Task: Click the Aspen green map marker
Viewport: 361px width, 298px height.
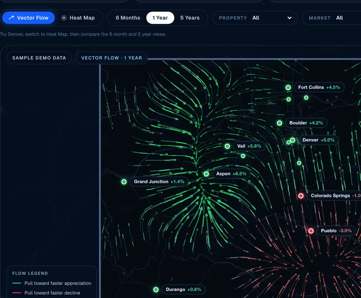Action: click(x=206, y=174)
